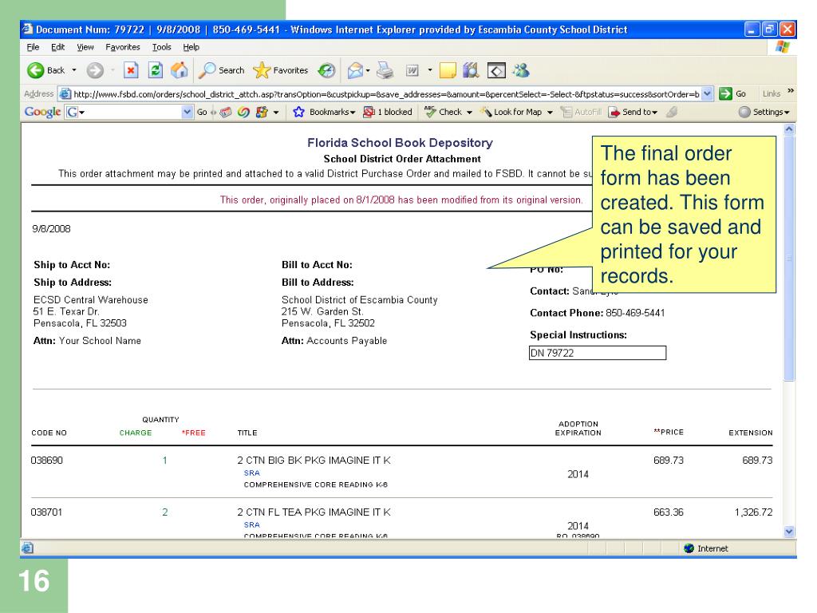Click charge quantity 2 for code 038701
The width and height of the screenshot is (817, 613).
point(164,512)
